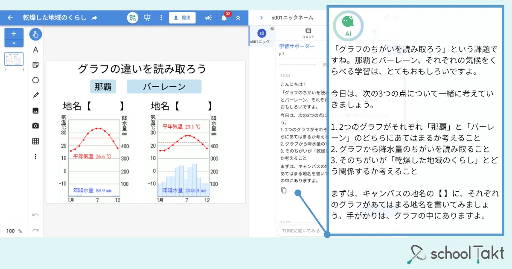Click the lesson title 乾燥した地域のくらし

tap(55, 18)
